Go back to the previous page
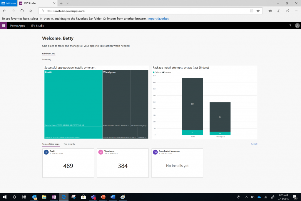301x201 pixels. click(4, 11)
